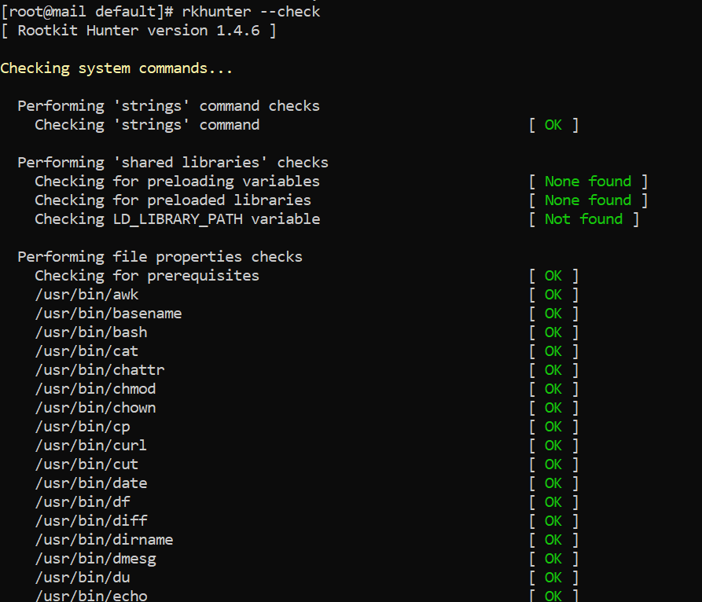The image size is (702, 602).
Task: Click OK status for 'strings' command
Action: 553,125
